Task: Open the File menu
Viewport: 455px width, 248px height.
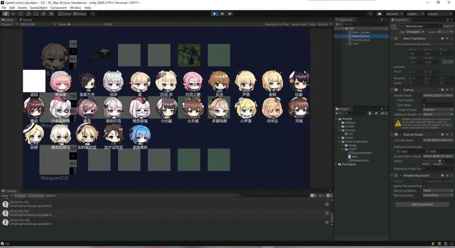Action: coord(4,8)
